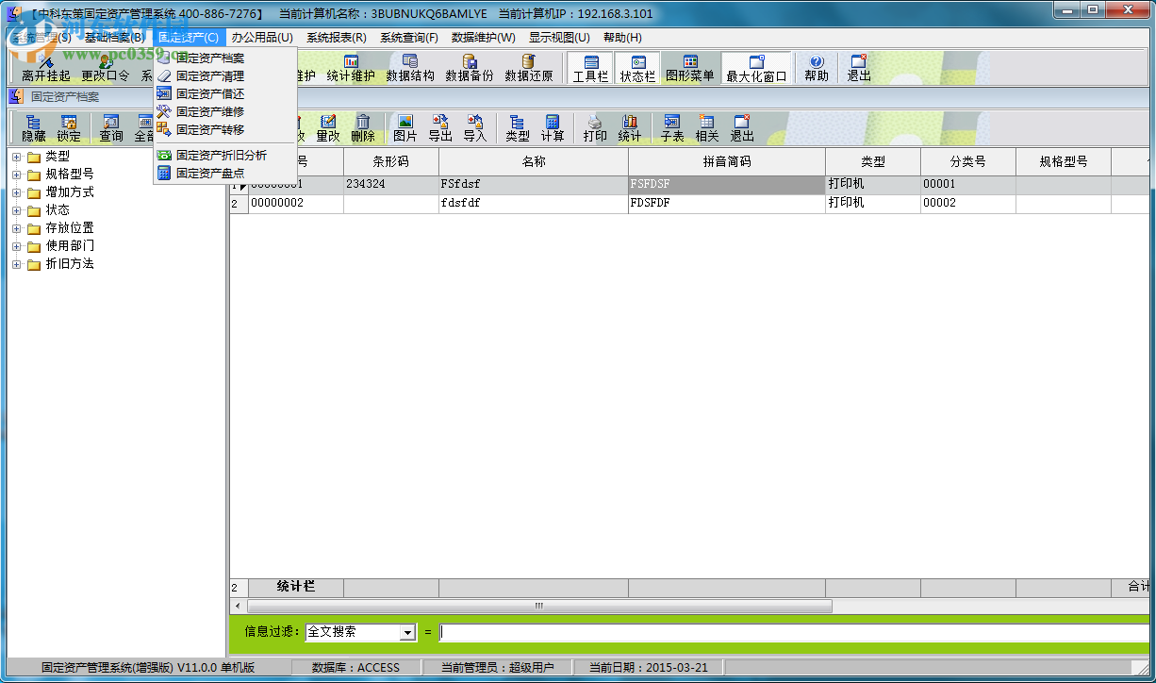Click the 更改口令 toolbar button
Screen dimensions: 1156x683
pos(105,68)
